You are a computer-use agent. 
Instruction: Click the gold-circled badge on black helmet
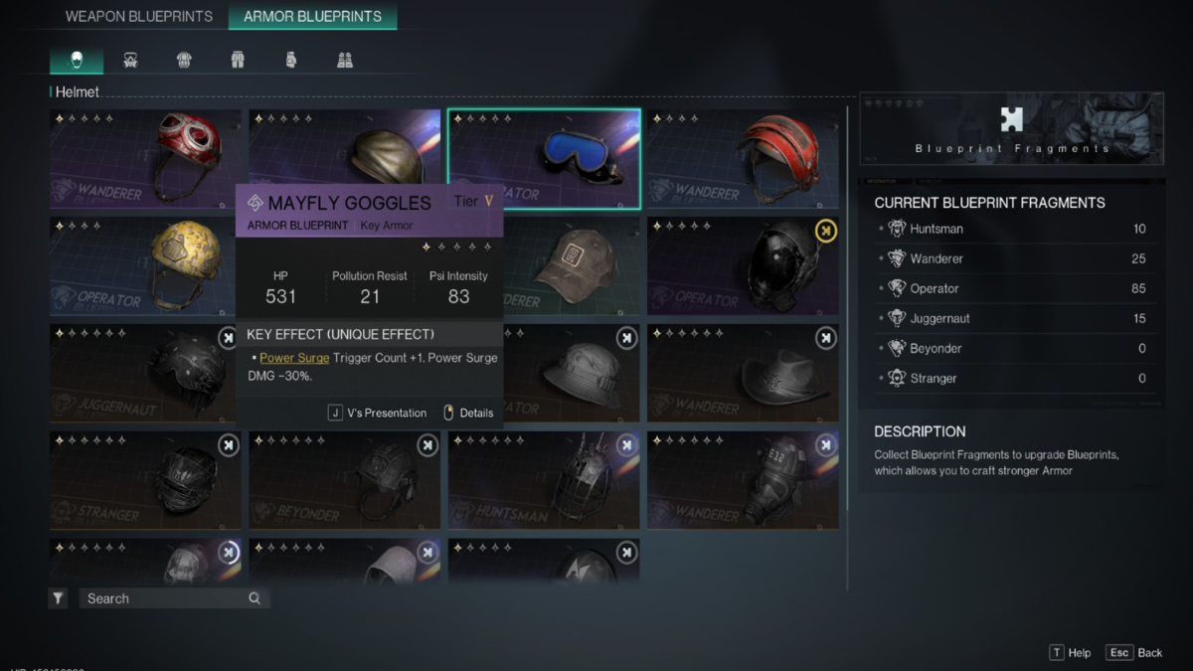pos(826,232)
